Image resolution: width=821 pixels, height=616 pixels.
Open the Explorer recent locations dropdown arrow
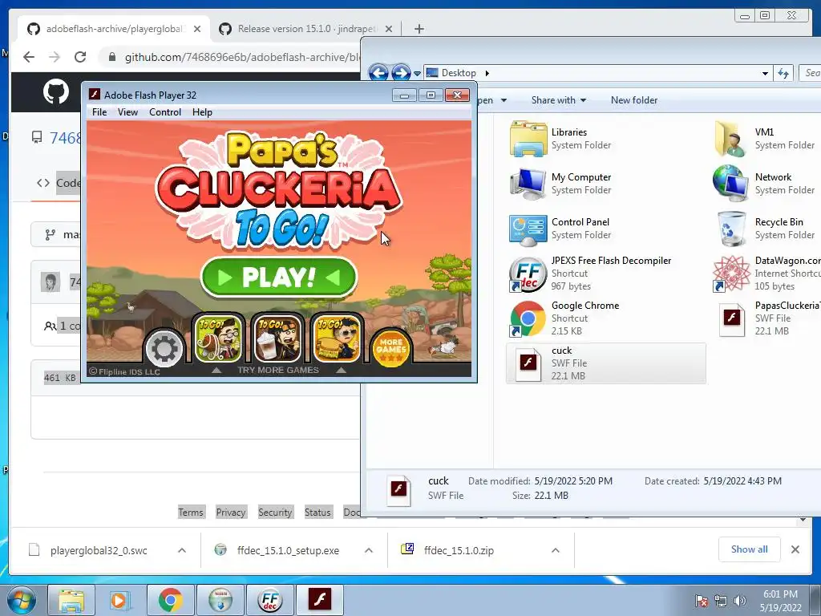pos(417,73)
